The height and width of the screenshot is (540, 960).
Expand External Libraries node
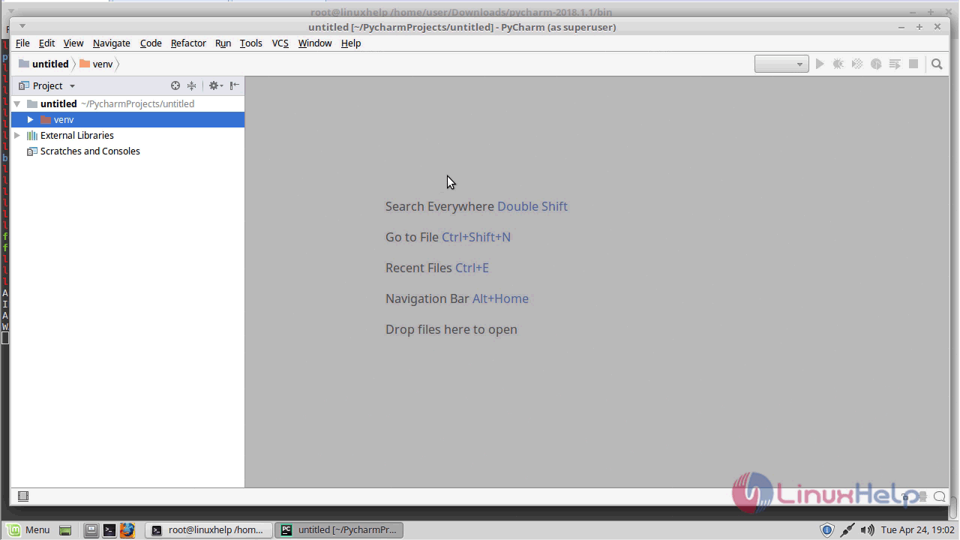[17, 136]
